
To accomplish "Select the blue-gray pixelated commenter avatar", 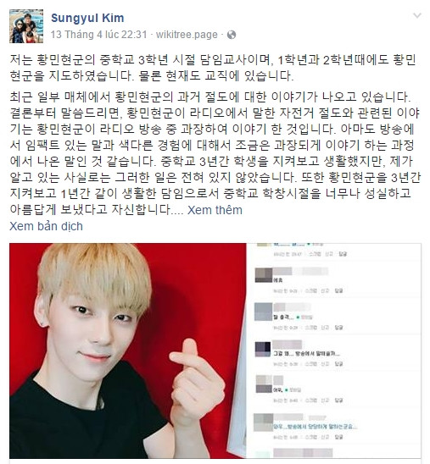I will coord(264,312).
